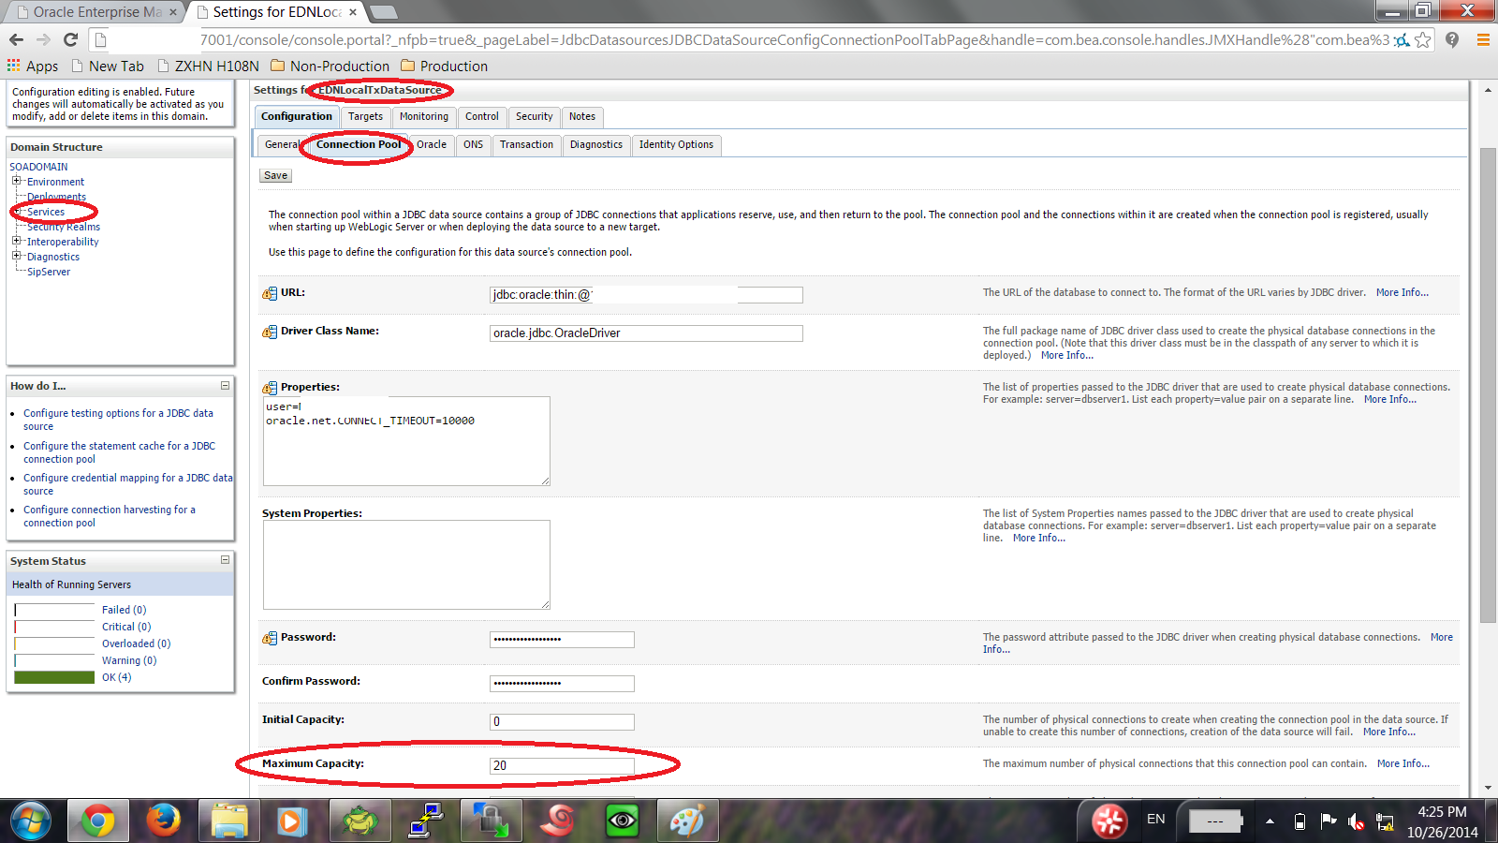
Task: Select the Services tree item
Action: 46,212
